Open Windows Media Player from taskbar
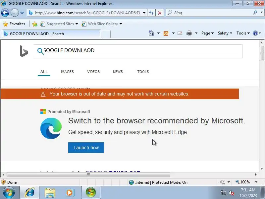Image resolution: width=265 pixels, height=199 pixels. click(70, 193)
